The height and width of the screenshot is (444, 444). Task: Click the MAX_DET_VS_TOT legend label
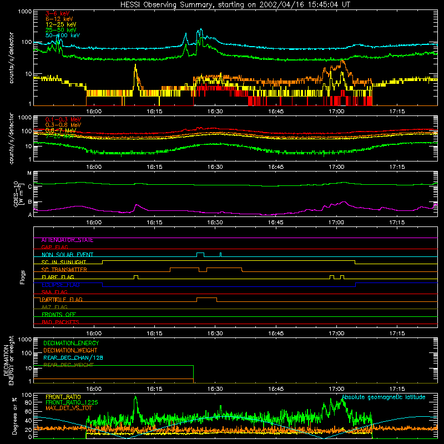[68, 408]
